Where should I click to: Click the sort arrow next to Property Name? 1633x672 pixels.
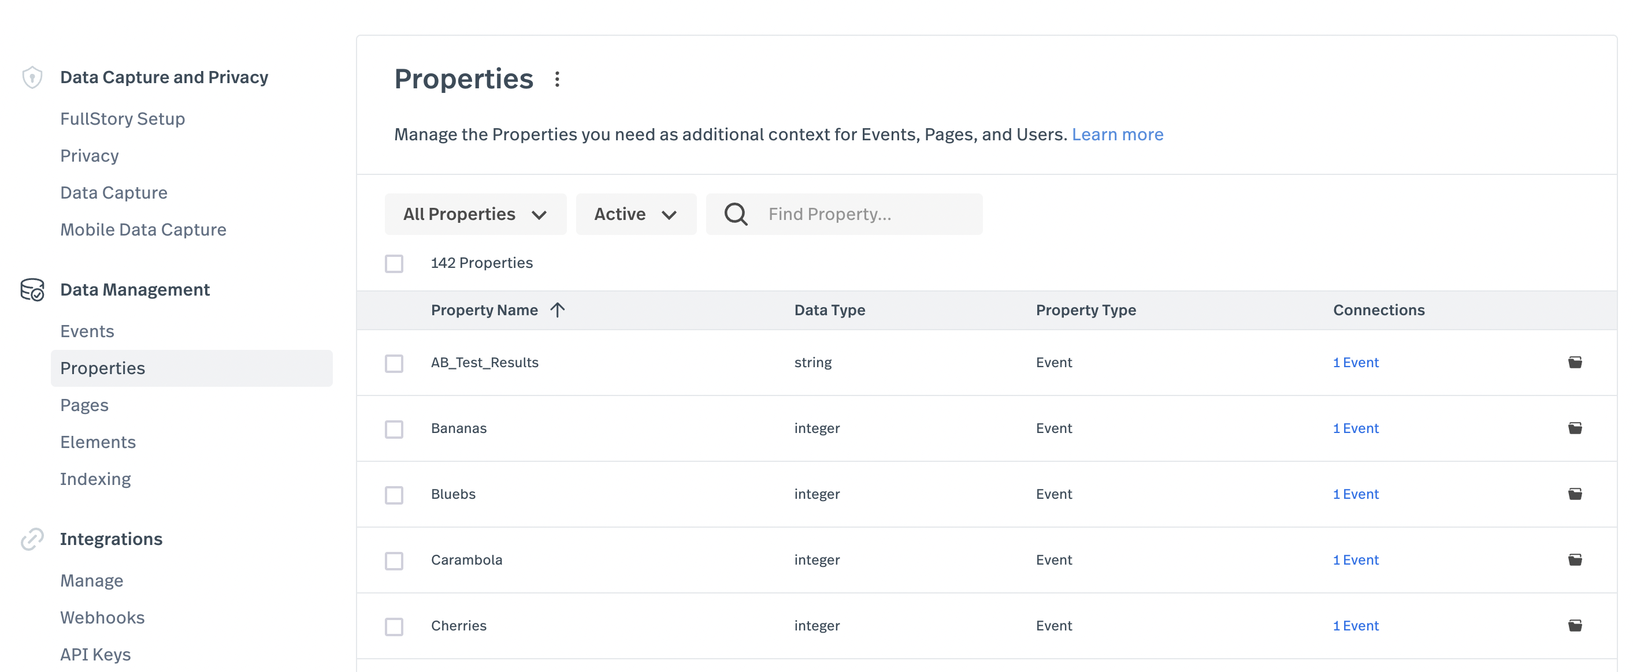pyautogui.click(x=558, y=309)
